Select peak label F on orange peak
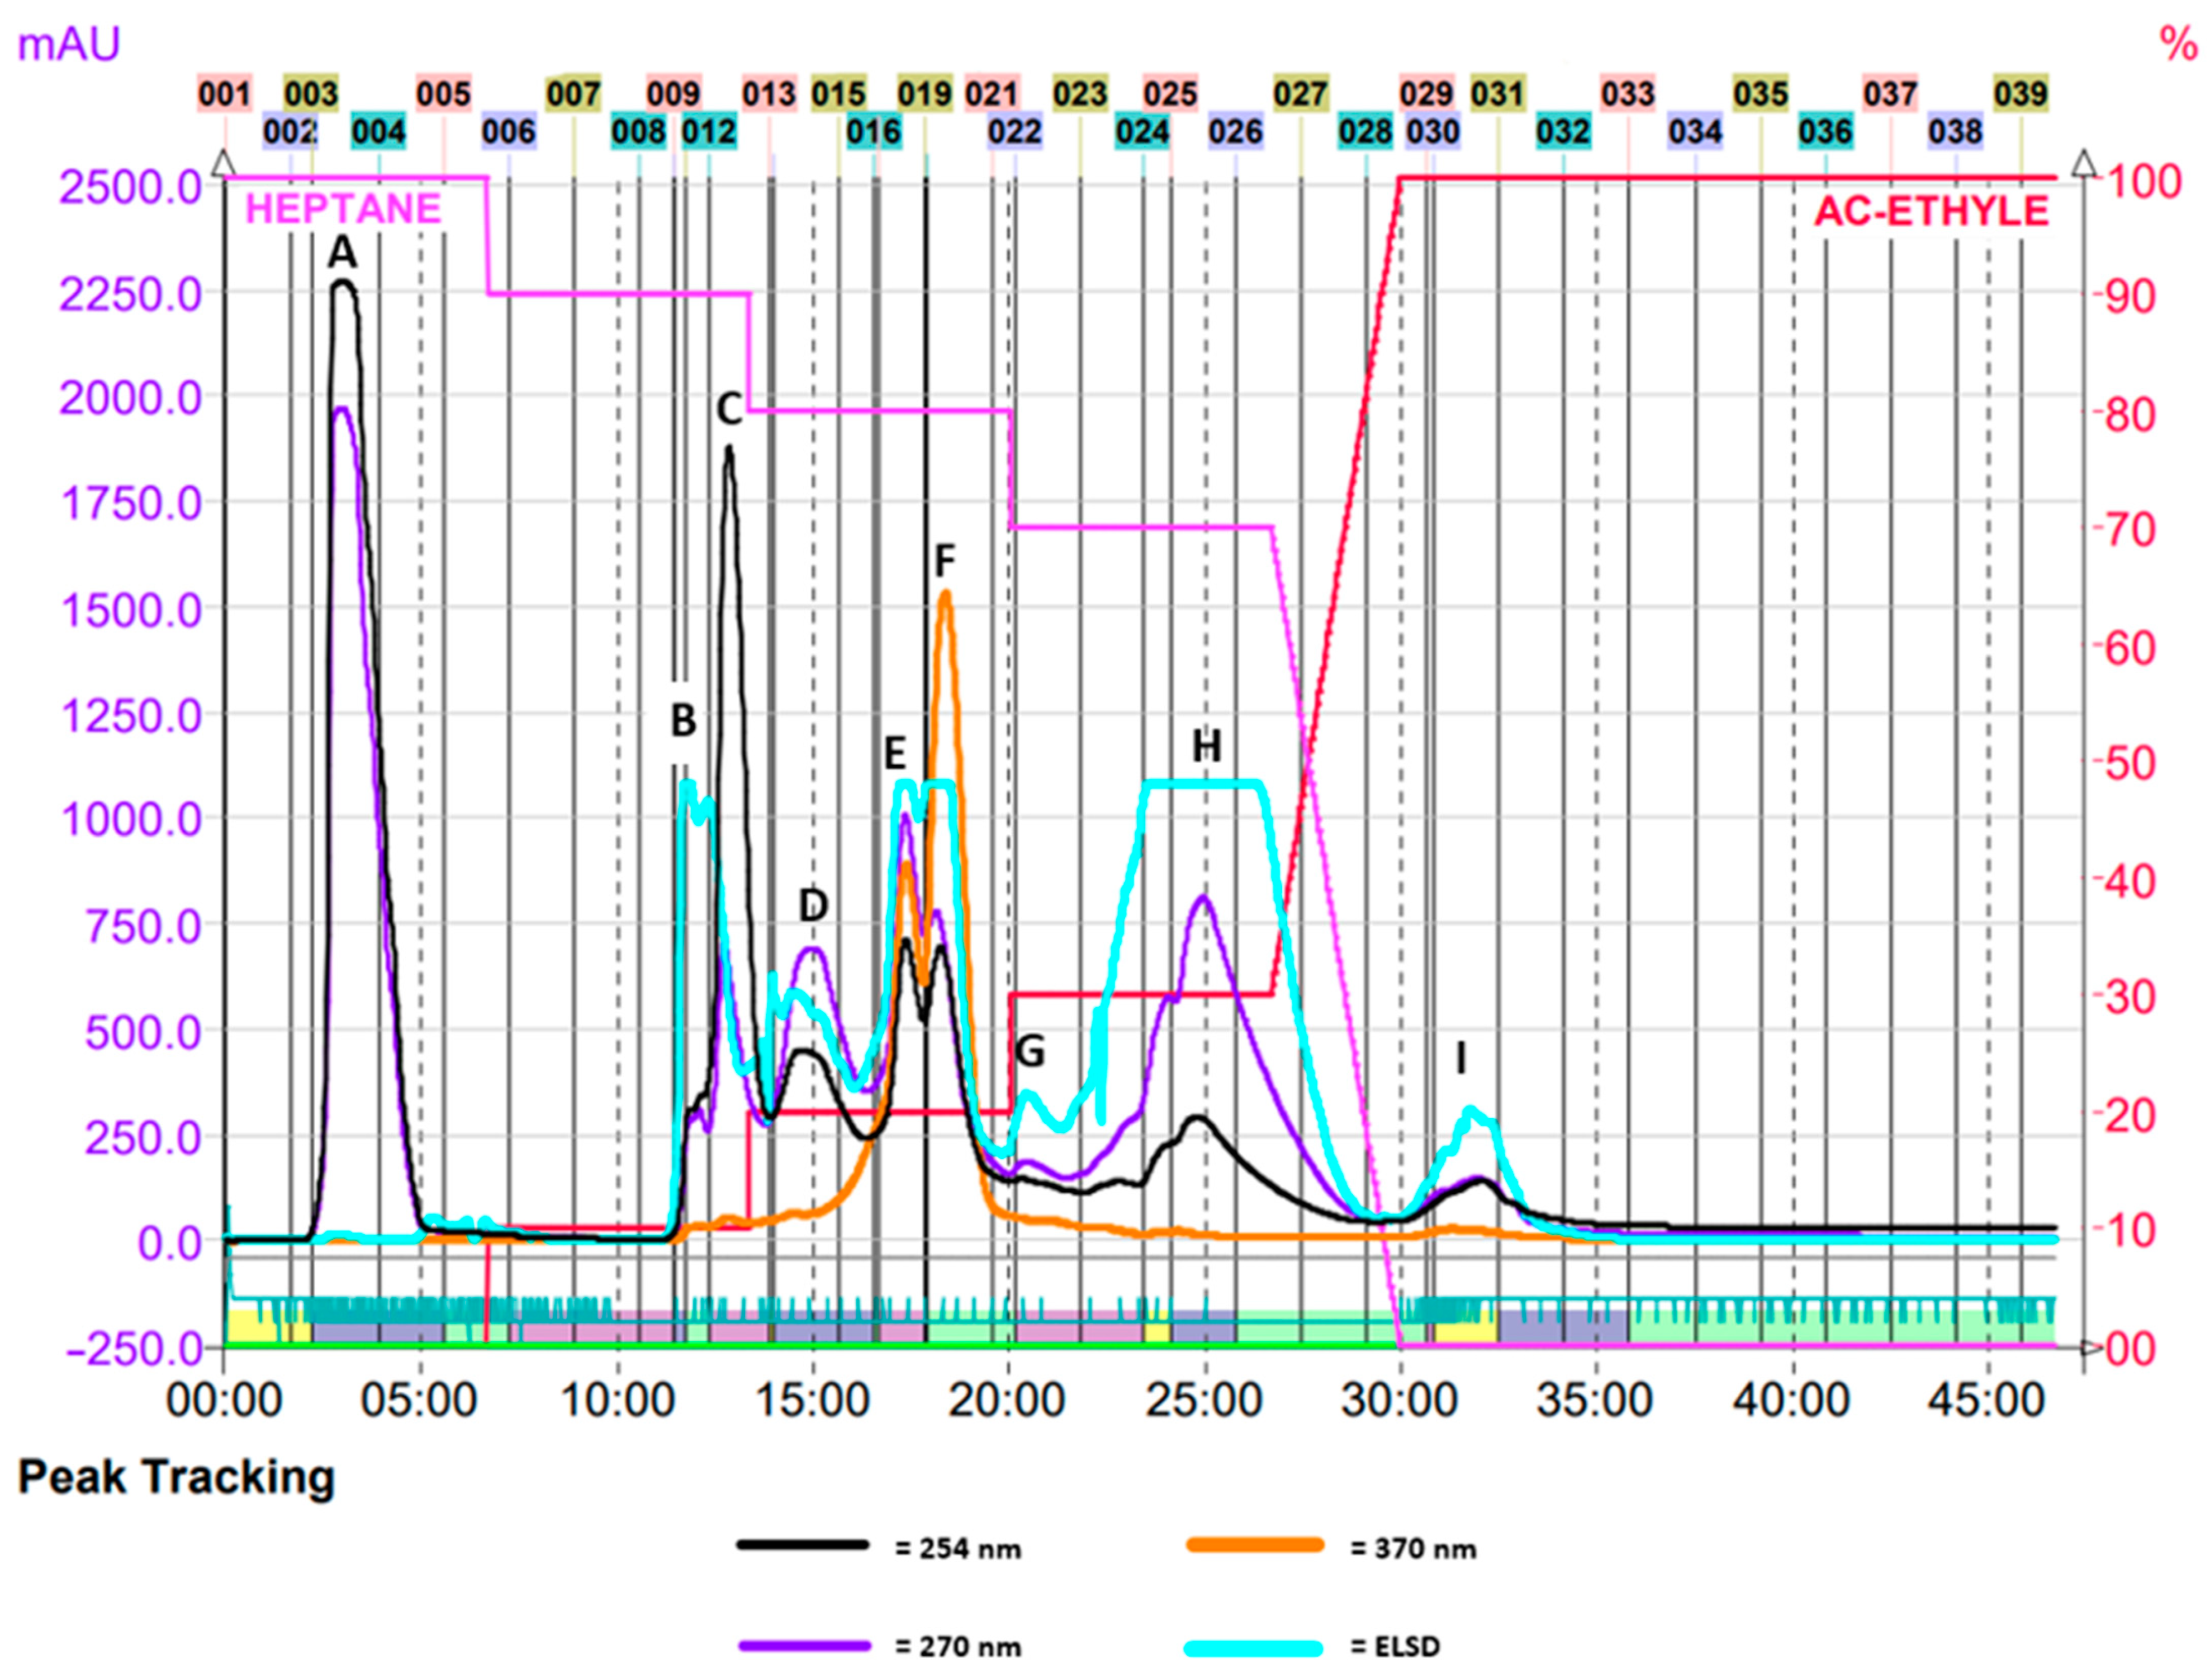2209x1680 pixels. point(944,561)
